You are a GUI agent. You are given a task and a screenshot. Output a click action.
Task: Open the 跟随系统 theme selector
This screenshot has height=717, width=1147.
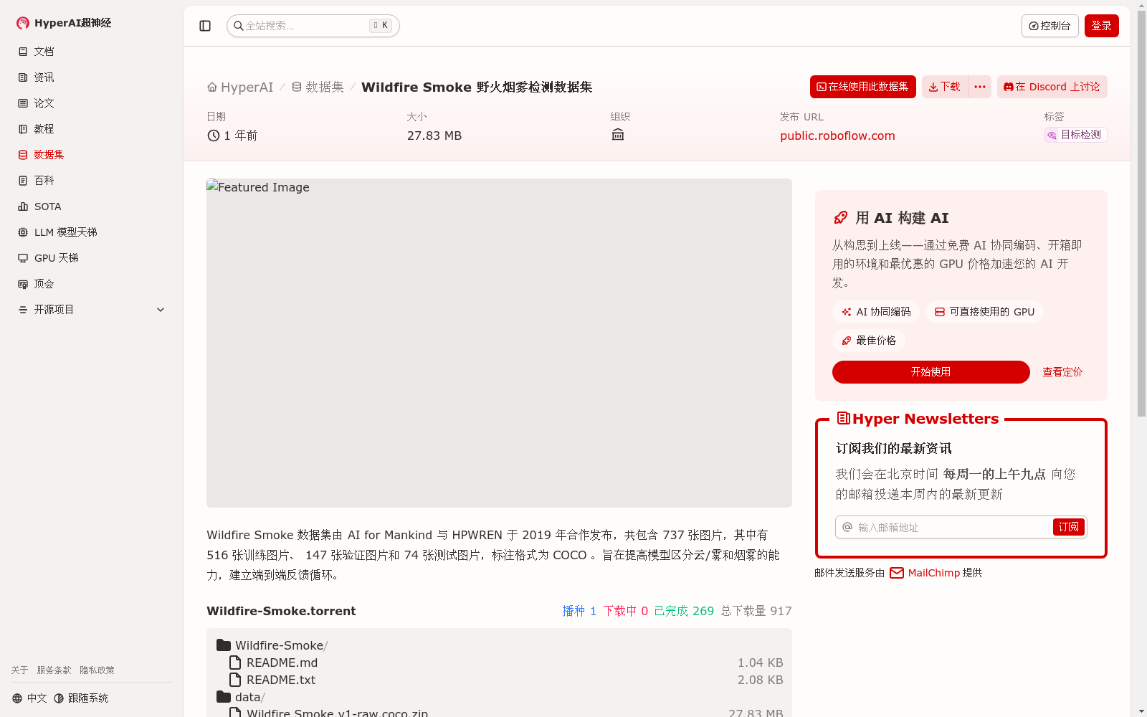click(x=81, y=698)
